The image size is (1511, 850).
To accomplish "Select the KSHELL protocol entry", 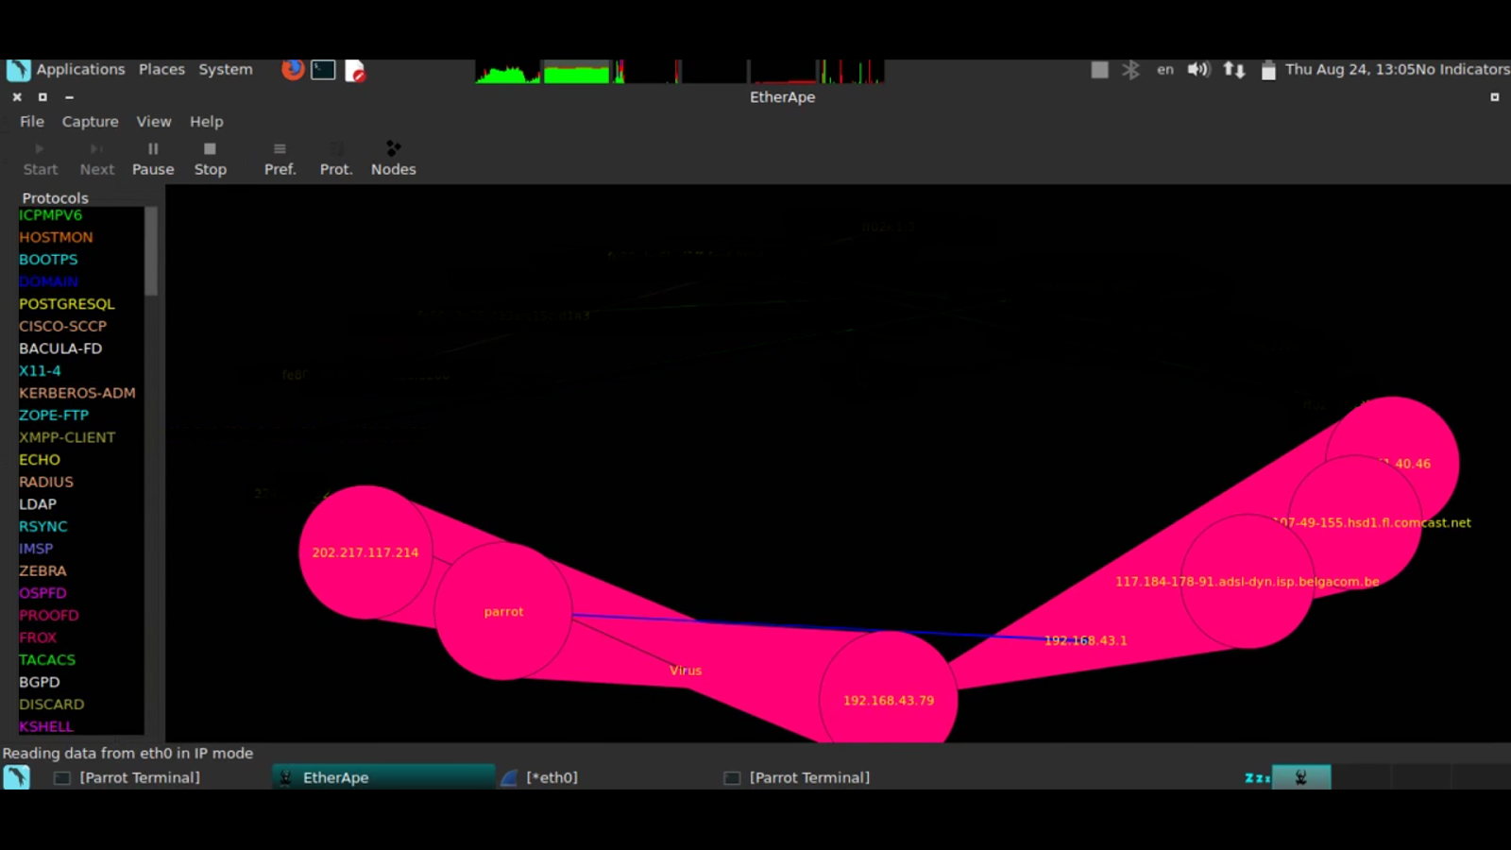I will 46,725.
